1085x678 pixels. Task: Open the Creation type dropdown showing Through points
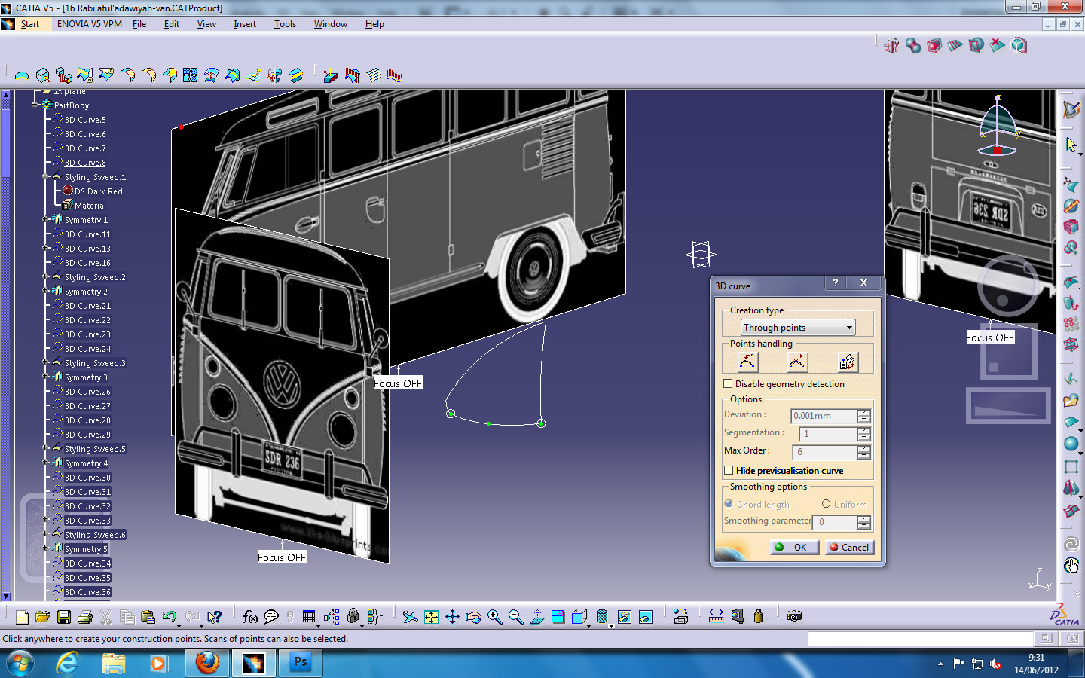(849, 327)
